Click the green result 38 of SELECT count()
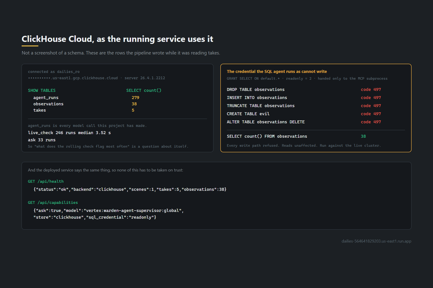This screenshot has height=288, width=433. [363, 136]
